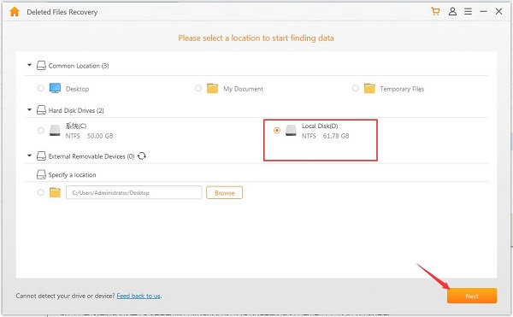513x317 pixels.
Task: Click the Desktop monitor icon
Action: point(55,88)
